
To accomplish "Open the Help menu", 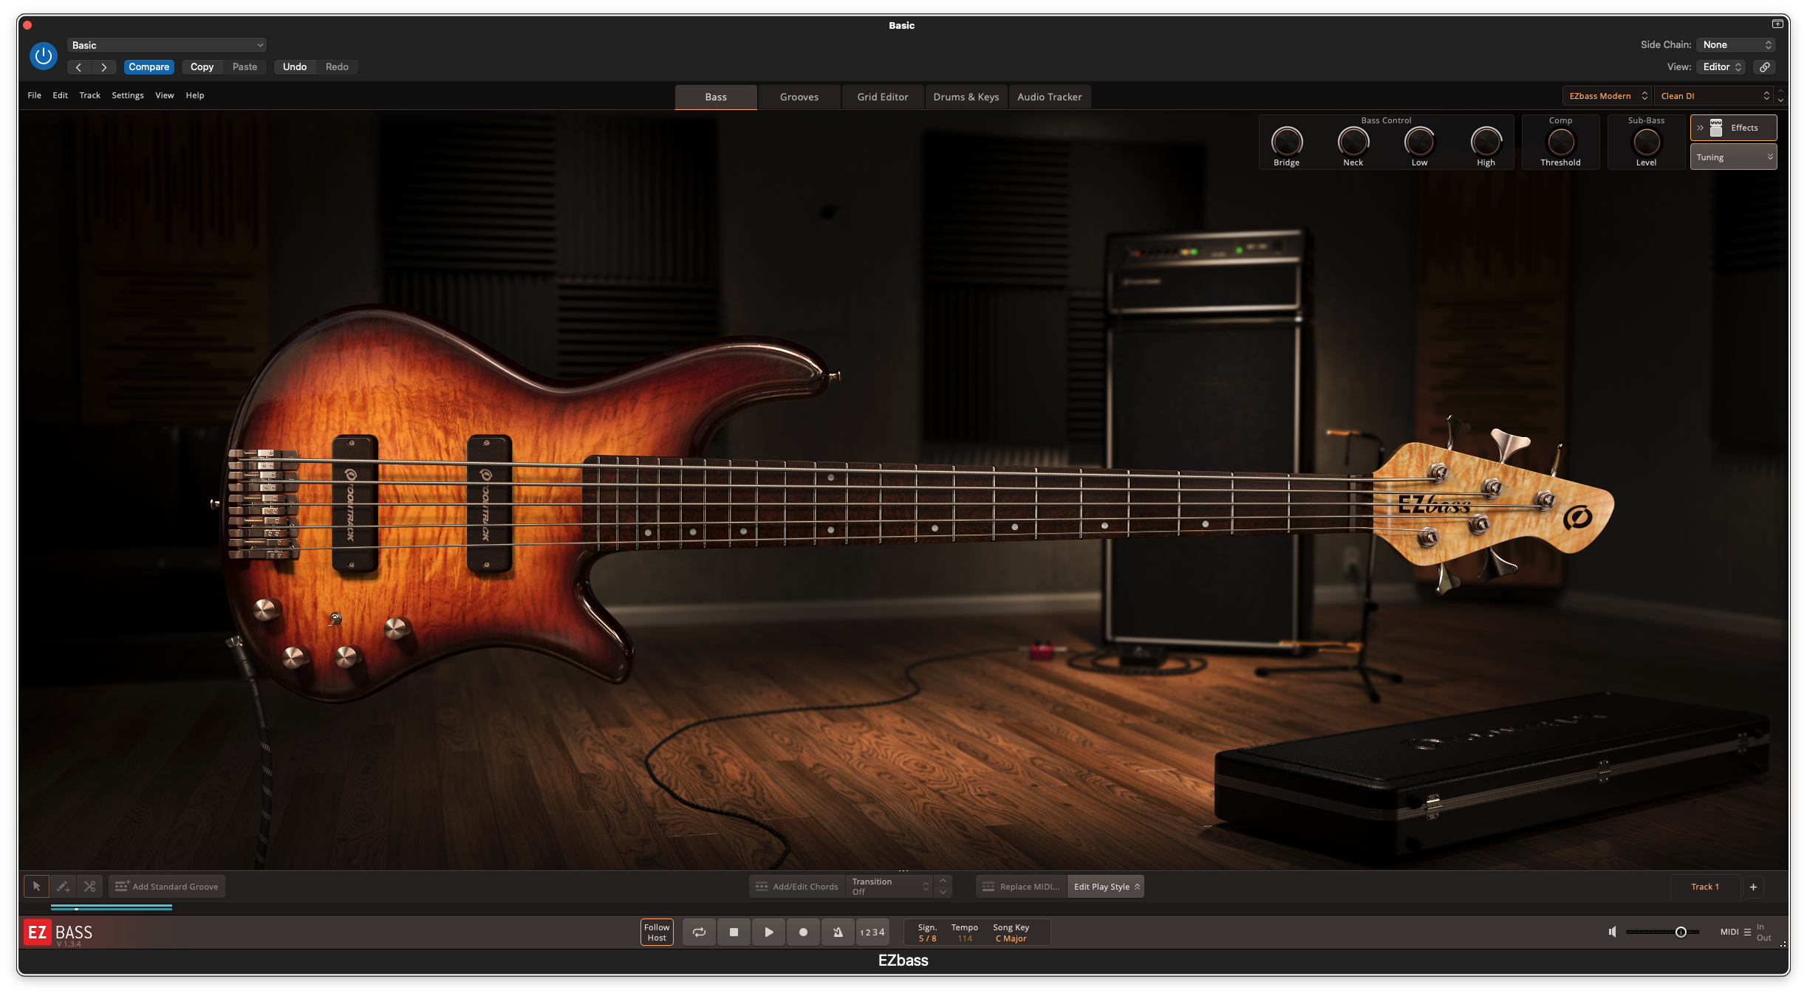I will [195, 96].
